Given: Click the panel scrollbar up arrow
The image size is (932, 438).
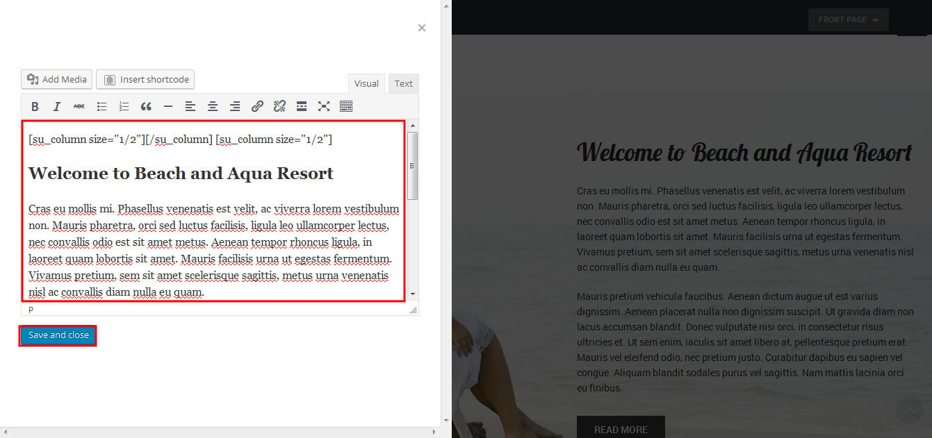Looking at the screenshot, I should pos(446,5).
